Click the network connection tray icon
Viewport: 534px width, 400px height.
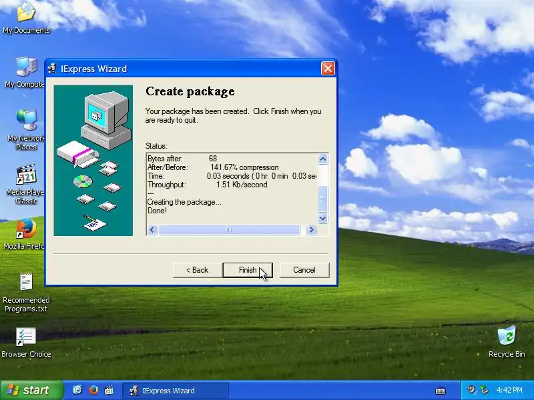click(x=484, y=390)
